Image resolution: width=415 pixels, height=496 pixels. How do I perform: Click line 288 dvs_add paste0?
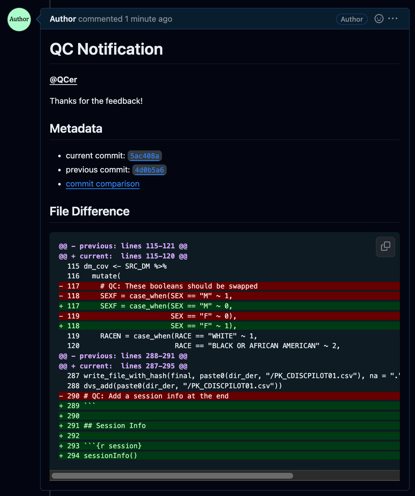[175, 386]
